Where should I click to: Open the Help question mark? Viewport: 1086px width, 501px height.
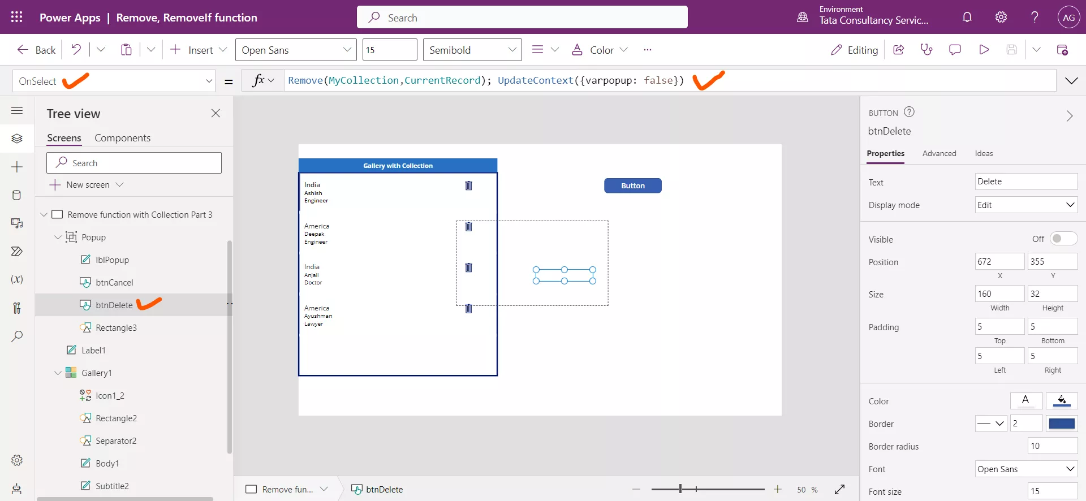point(1035,17)
